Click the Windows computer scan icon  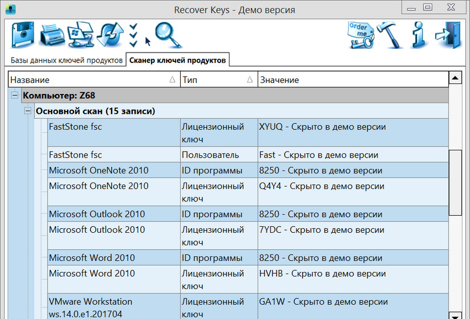[80, 35]
